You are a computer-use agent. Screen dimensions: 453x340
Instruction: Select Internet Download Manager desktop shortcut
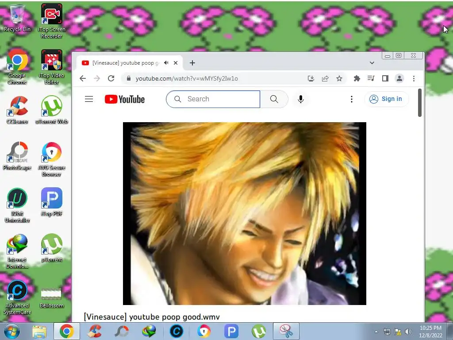17,251
